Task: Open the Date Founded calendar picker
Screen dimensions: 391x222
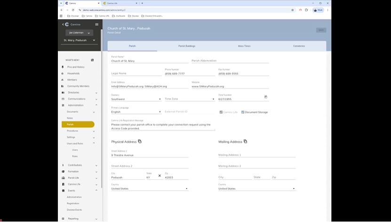Action: click(266, 97)
